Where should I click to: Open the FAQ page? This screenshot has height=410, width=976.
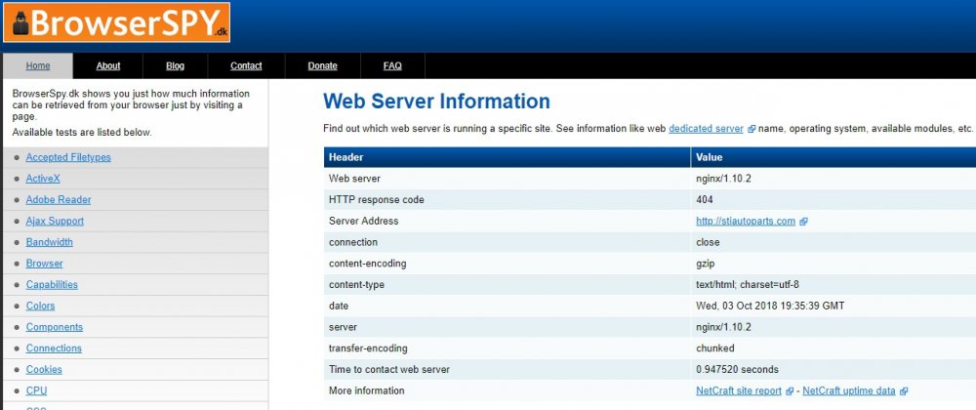pyautogui.click(x=392, y=66)
